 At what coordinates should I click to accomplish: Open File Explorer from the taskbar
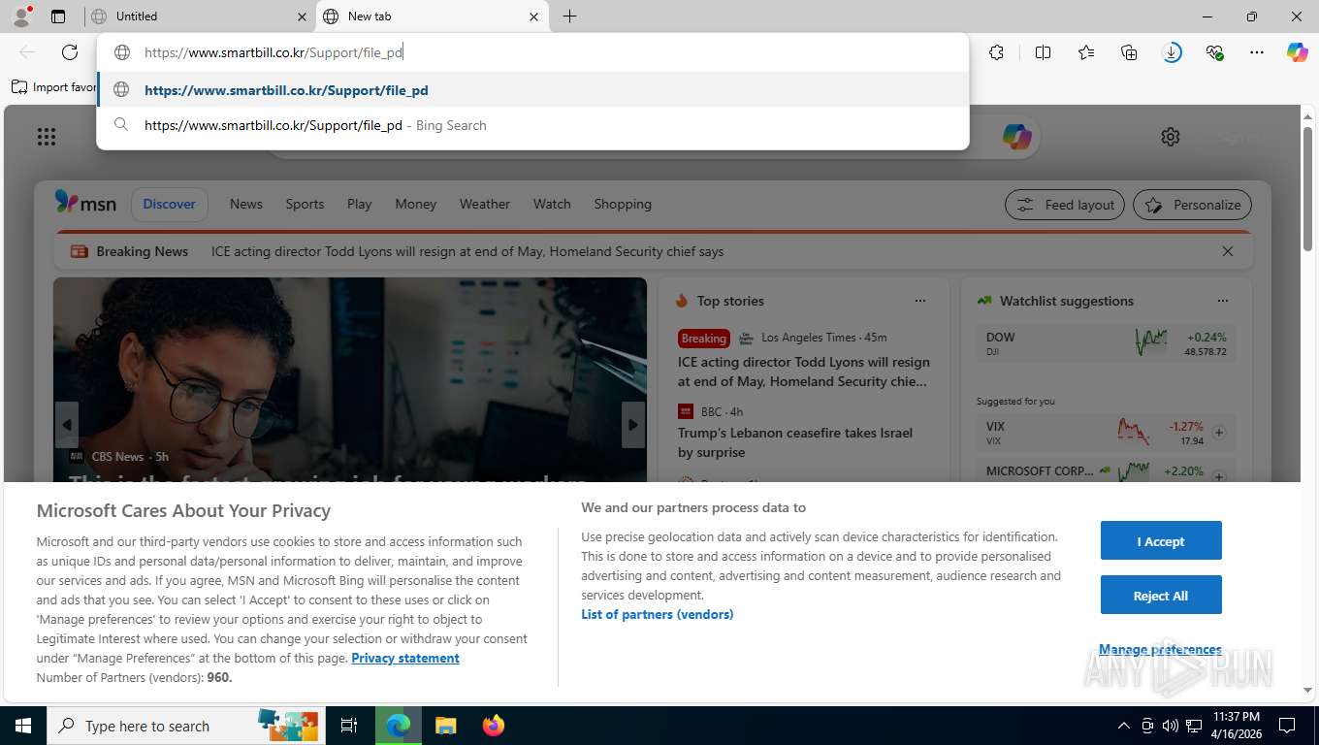pyautogui.click(x=445, y=726)
